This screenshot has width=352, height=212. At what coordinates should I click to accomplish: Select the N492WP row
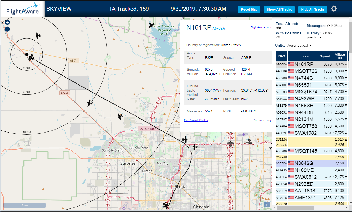(x=312, y=99)
